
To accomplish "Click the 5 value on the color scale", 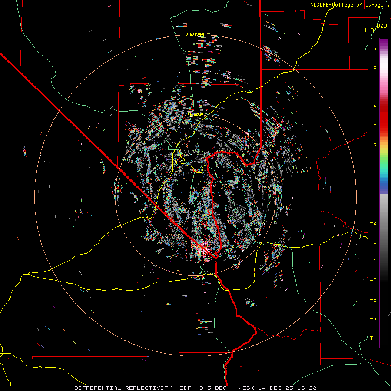I will 375,87.
